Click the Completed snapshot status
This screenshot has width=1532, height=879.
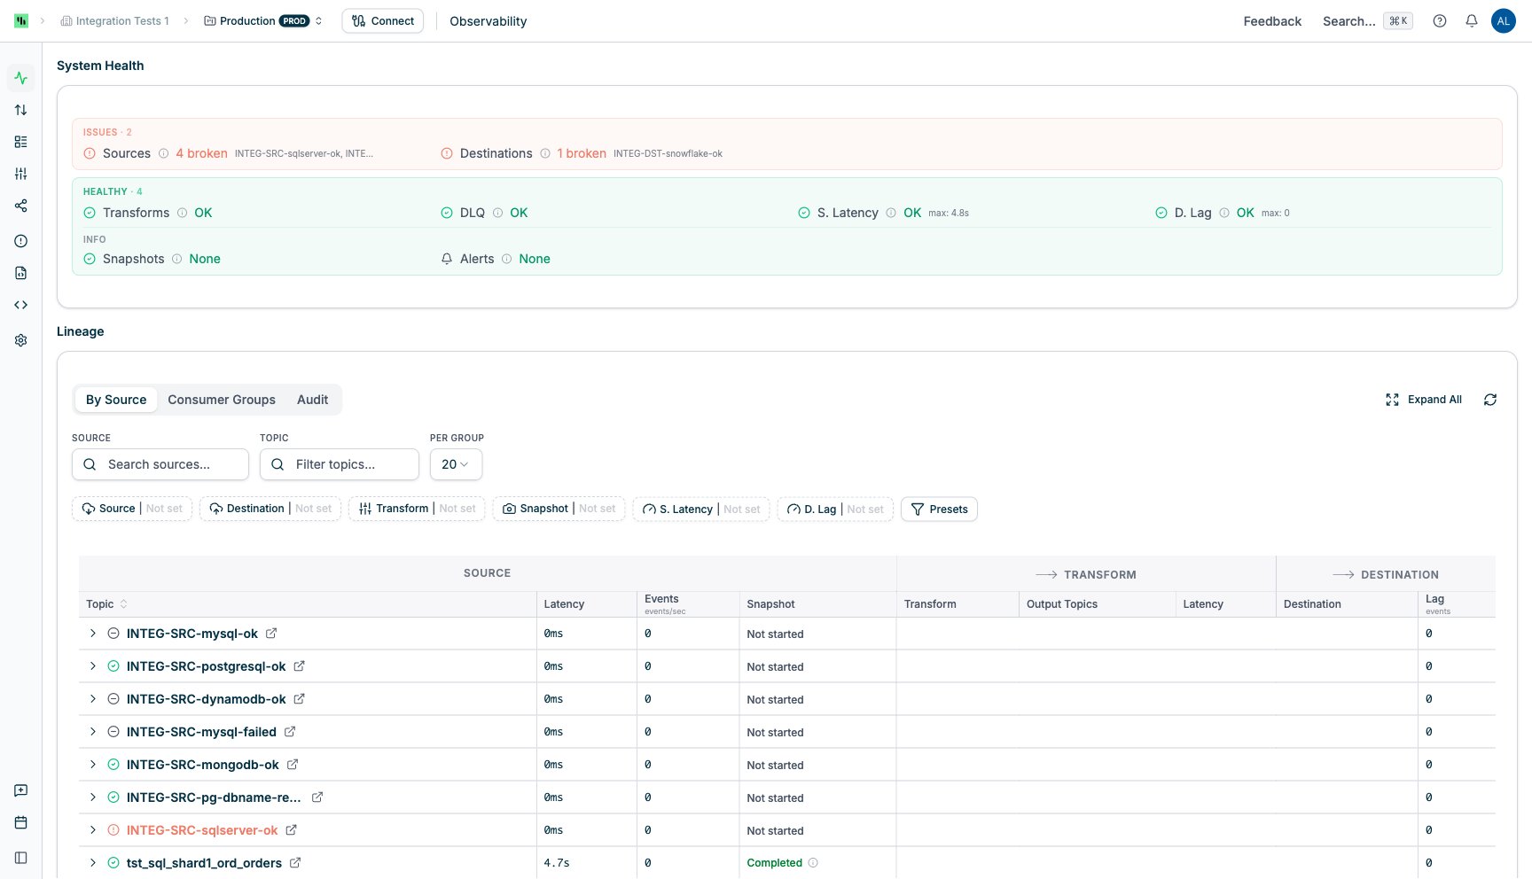[774, 863]
